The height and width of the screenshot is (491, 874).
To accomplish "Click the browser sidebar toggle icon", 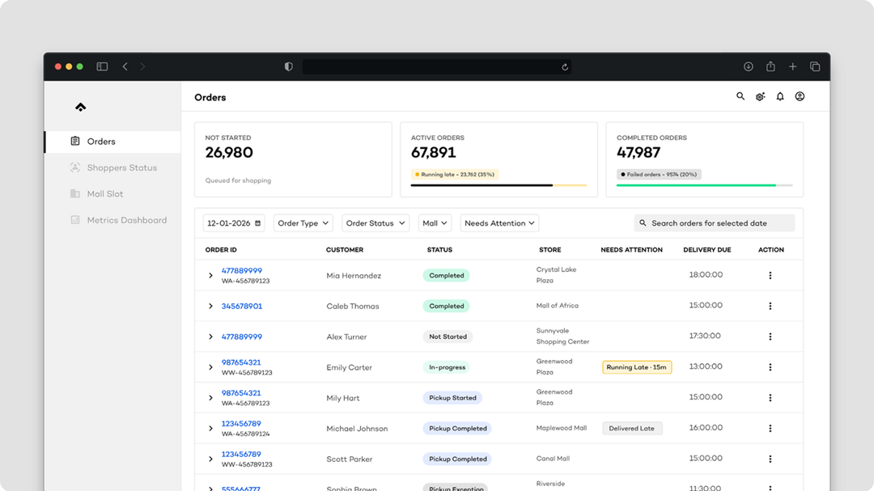I will pyautogui.click(x=102, y=66).
